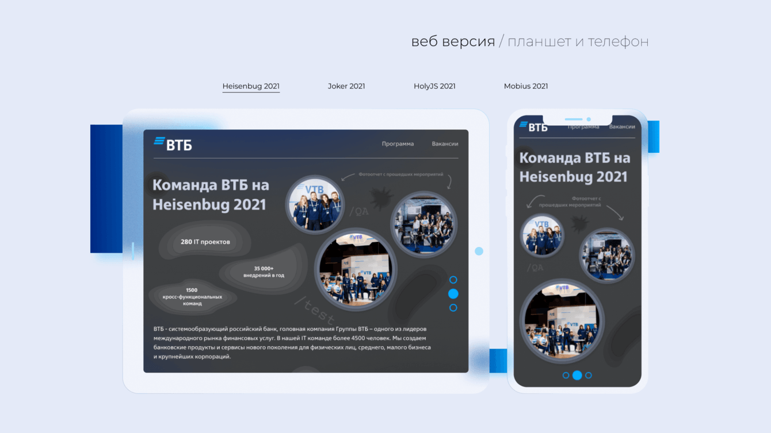The image size is (771, 433).
Task: Select the filled active pagination dot on tablet
Action: pos(453,293)
